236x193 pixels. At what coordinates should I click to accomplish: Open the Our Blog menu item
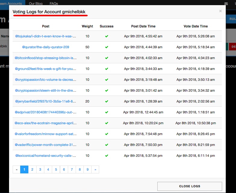tap(36, 3)
